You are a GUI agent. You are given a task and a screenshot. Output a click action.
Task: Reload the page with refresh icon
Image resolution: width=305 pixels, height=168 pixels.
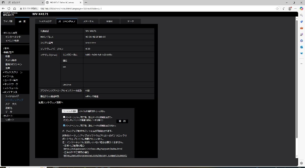[x=9, y=8]
